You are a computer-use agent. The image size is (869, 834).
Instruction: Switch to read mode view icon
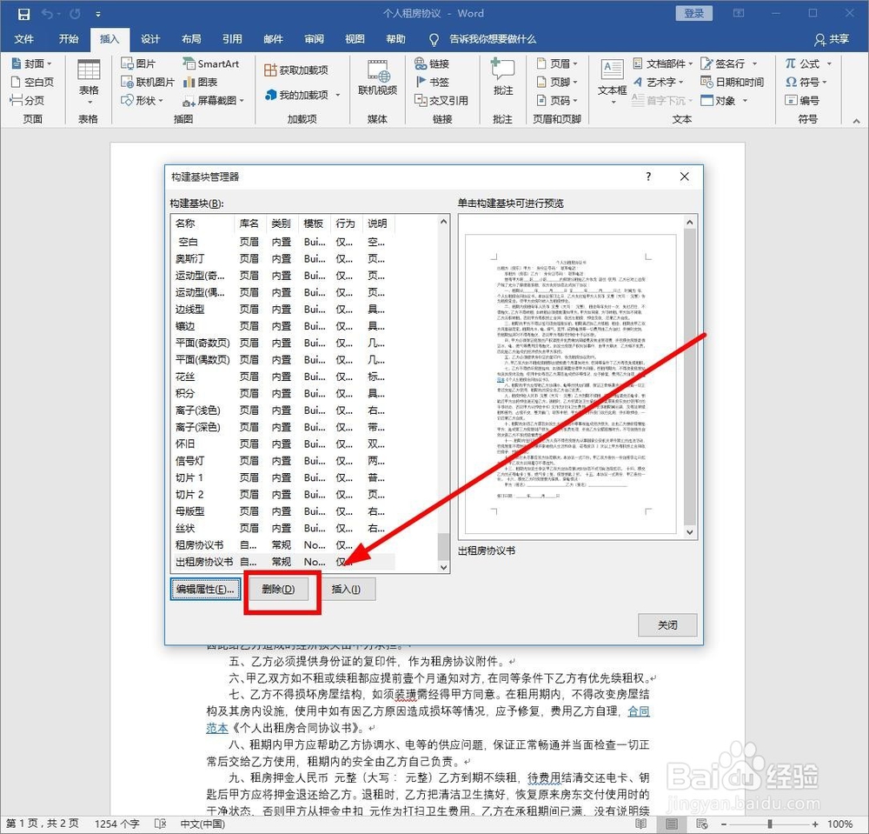[x=641, y=824]
